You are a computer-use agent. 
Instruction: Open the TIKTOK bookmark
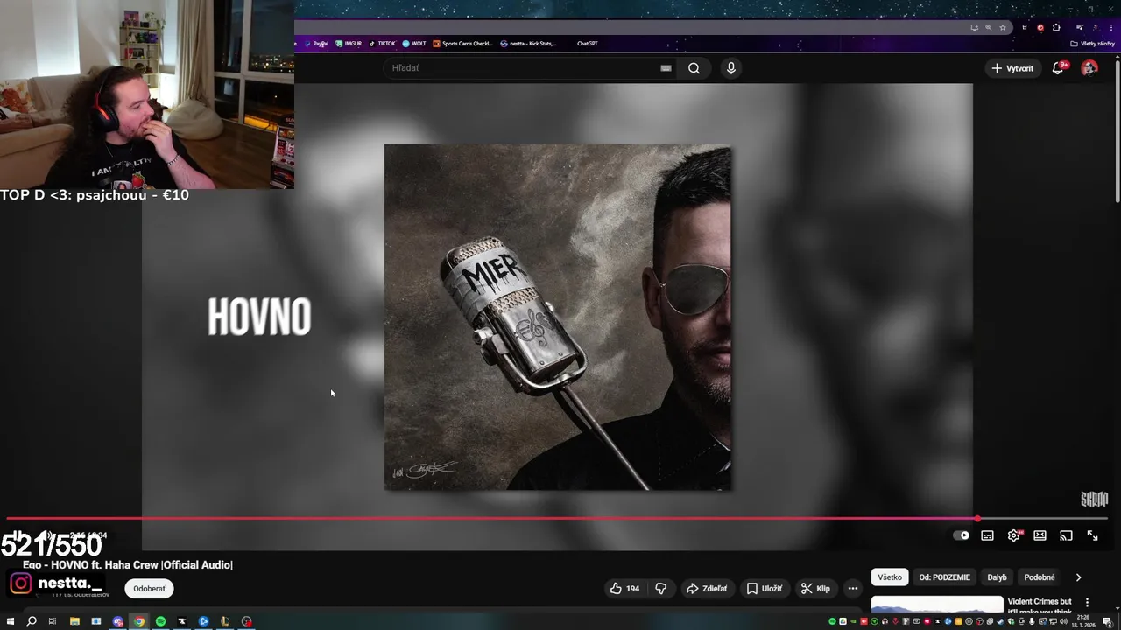point(383,43)
